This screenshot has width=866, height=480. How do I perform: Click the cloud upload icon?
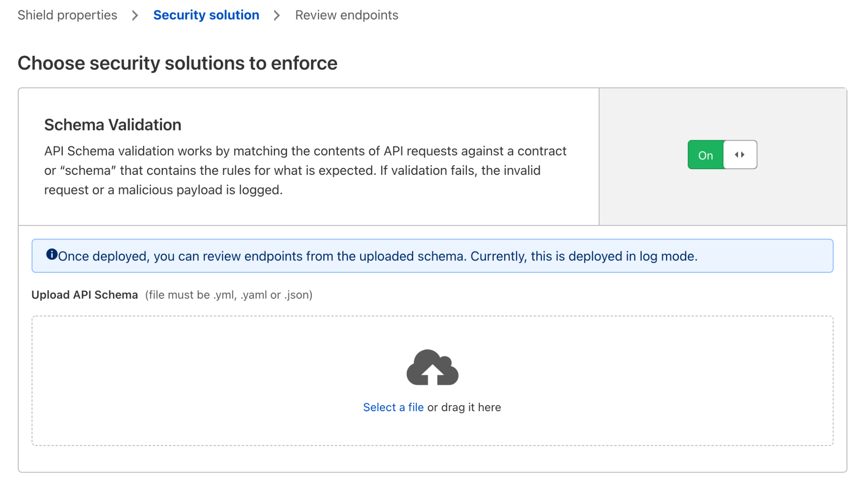tap(432, 367)
